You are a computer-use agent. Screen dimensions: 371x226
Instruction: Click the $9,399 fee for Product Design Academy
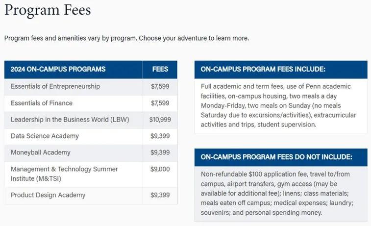click(160, 195)
